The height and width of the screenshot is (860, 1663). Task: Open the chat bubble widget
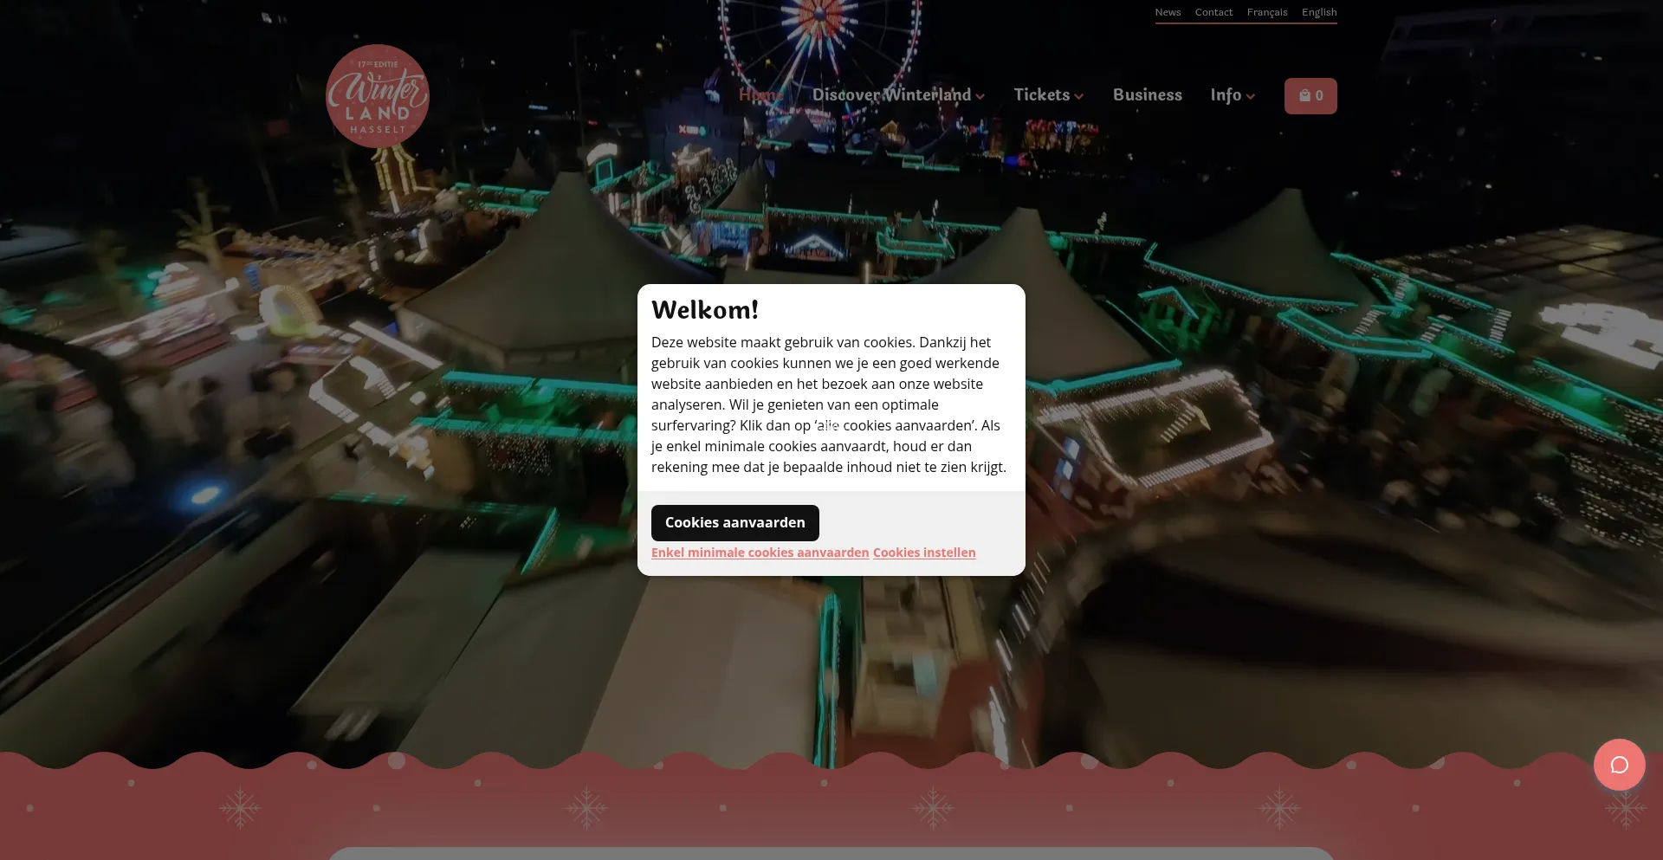(x=1619, y=765)
